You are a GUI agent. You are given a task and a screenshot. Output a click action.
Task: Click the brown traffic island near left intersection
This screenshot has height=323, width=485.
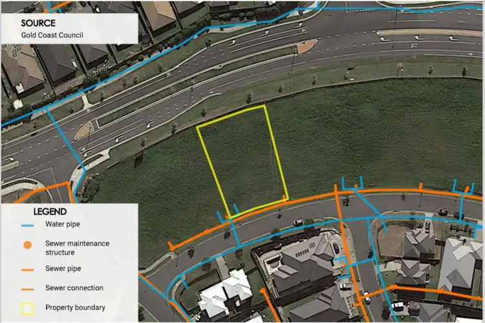point(84,131)
